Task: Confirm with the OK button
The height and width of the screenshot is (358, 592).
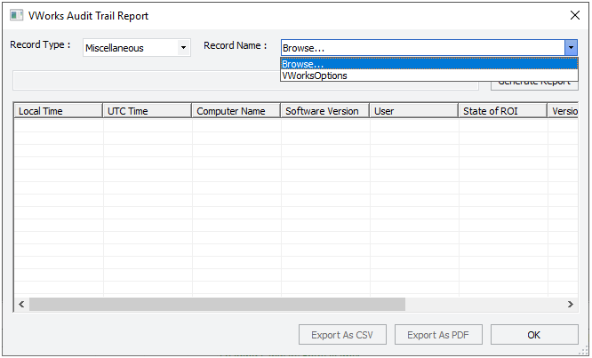Action: coord(534,335)
